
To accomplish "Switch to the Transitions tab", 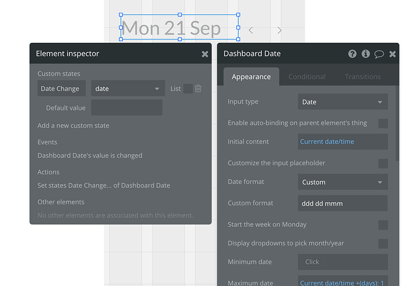I will pos(363,77).
